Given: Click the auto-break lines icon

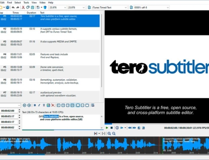Looking at the screenshot, I should click(x=93, y=105).
